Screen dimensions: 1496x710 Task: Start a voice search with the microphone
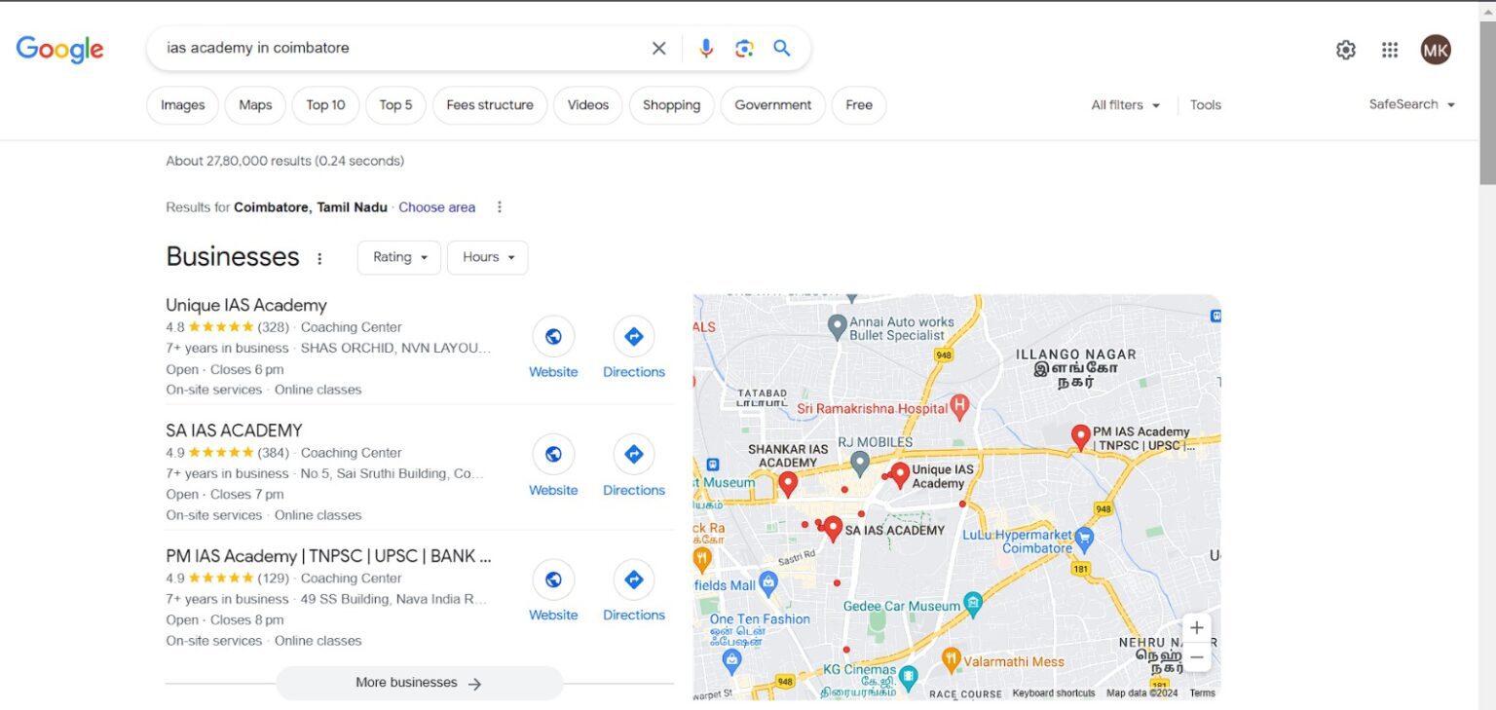tap(706, 49)
